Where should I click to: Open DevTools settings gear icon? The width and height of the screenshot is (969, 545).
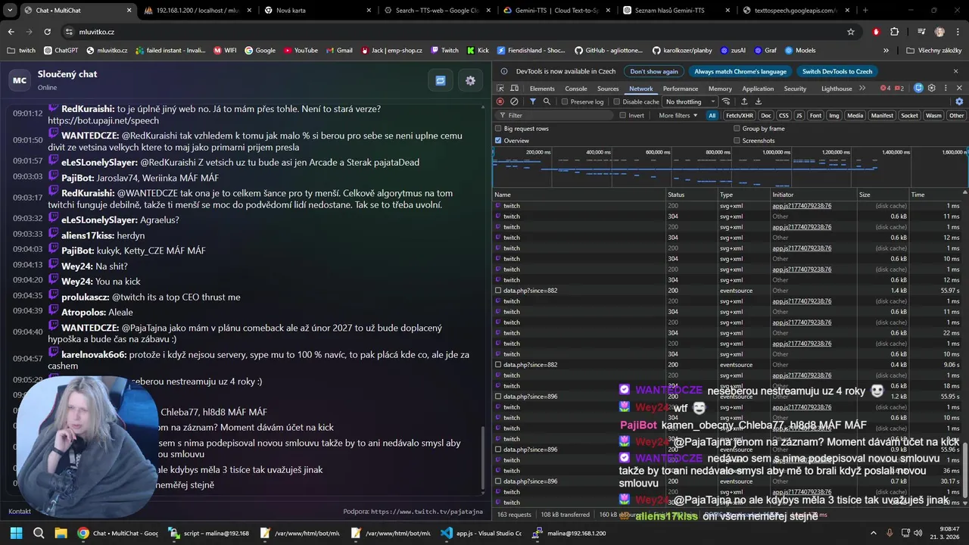tap(932, 89)
